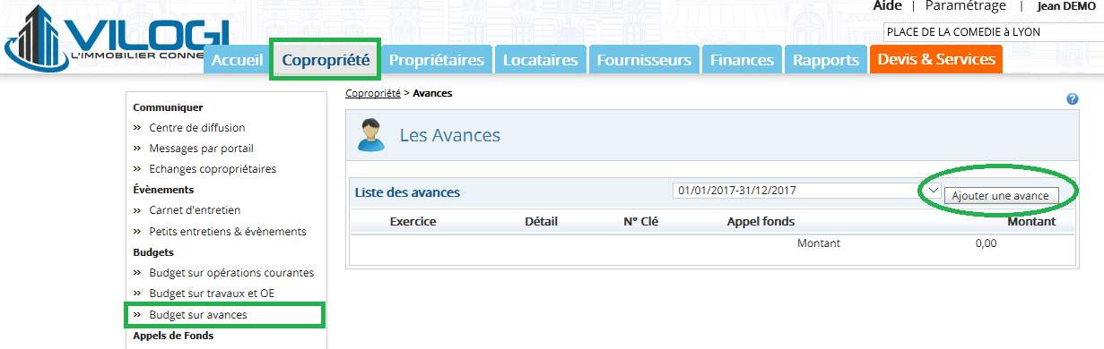The width and height of the screenshot is (1104, 349).
Task: Open Budget sur avances in sidebar
Action: click(x=198, y=315)
